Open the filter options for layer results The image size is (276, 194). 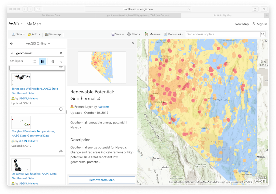(52, 61)
